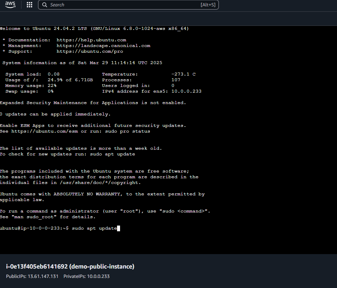Screen dimensions: 337x288
Task: Click the 'To check for new updates' line
Action: tap(67, 154)
